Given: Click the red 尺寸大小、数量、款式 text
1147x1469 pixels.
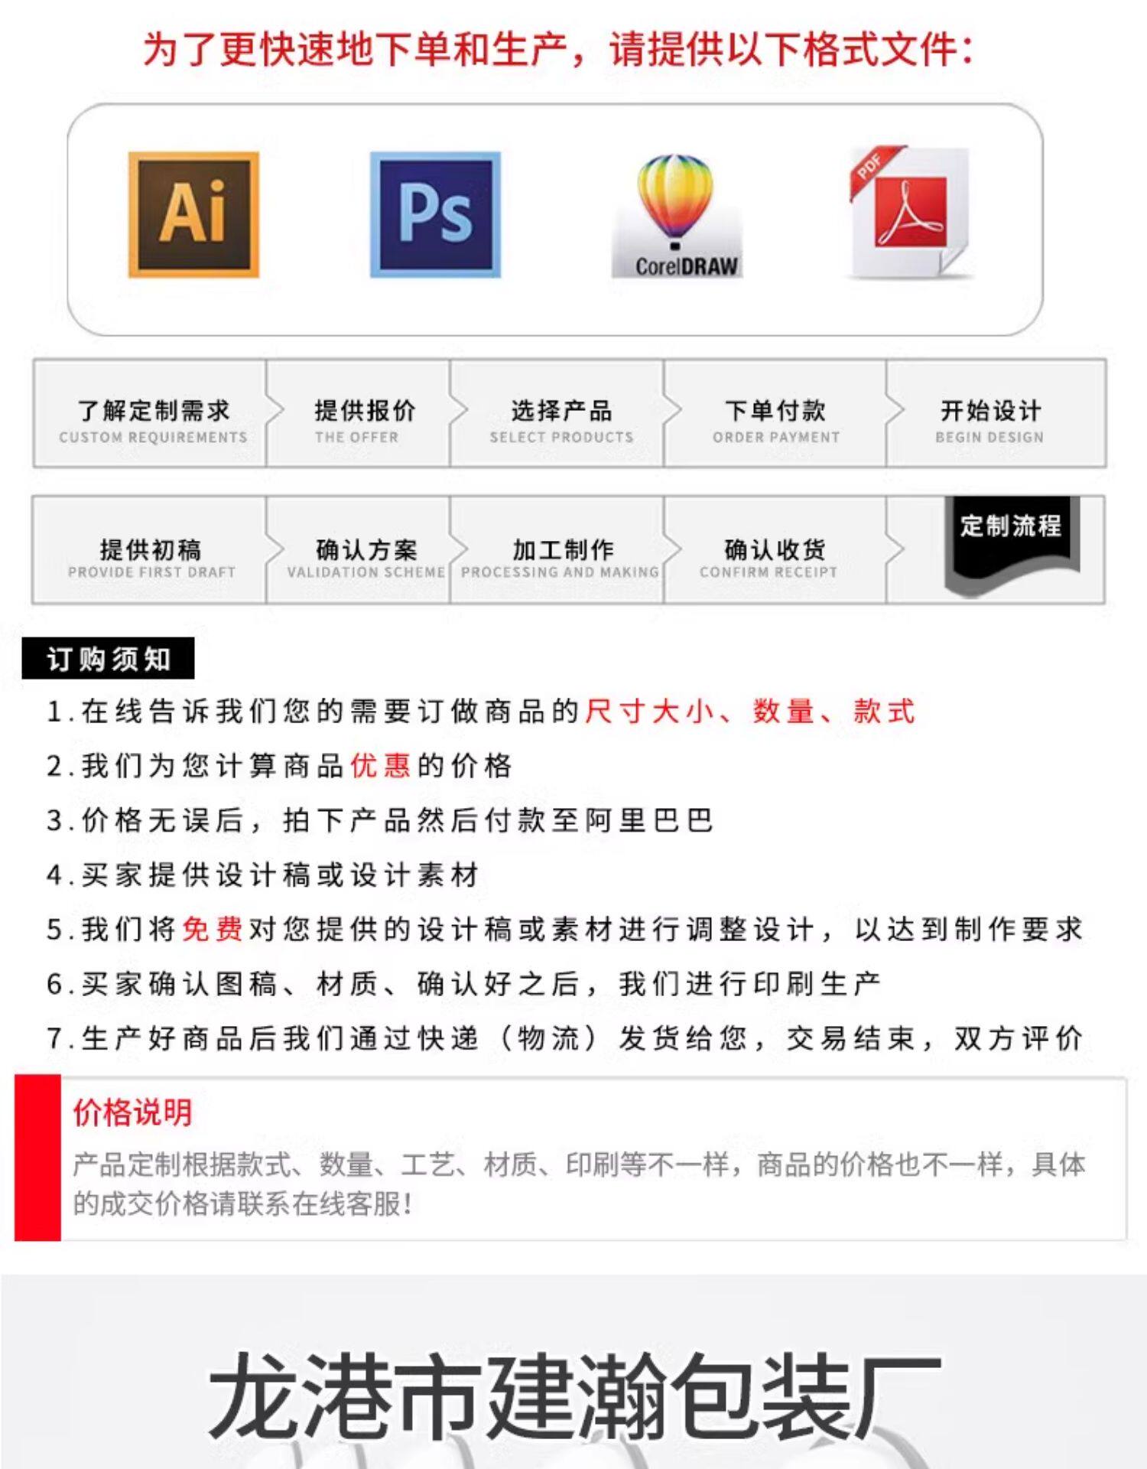Looking at the screenshot, I should pyautogui.click(x=750, y=712).
